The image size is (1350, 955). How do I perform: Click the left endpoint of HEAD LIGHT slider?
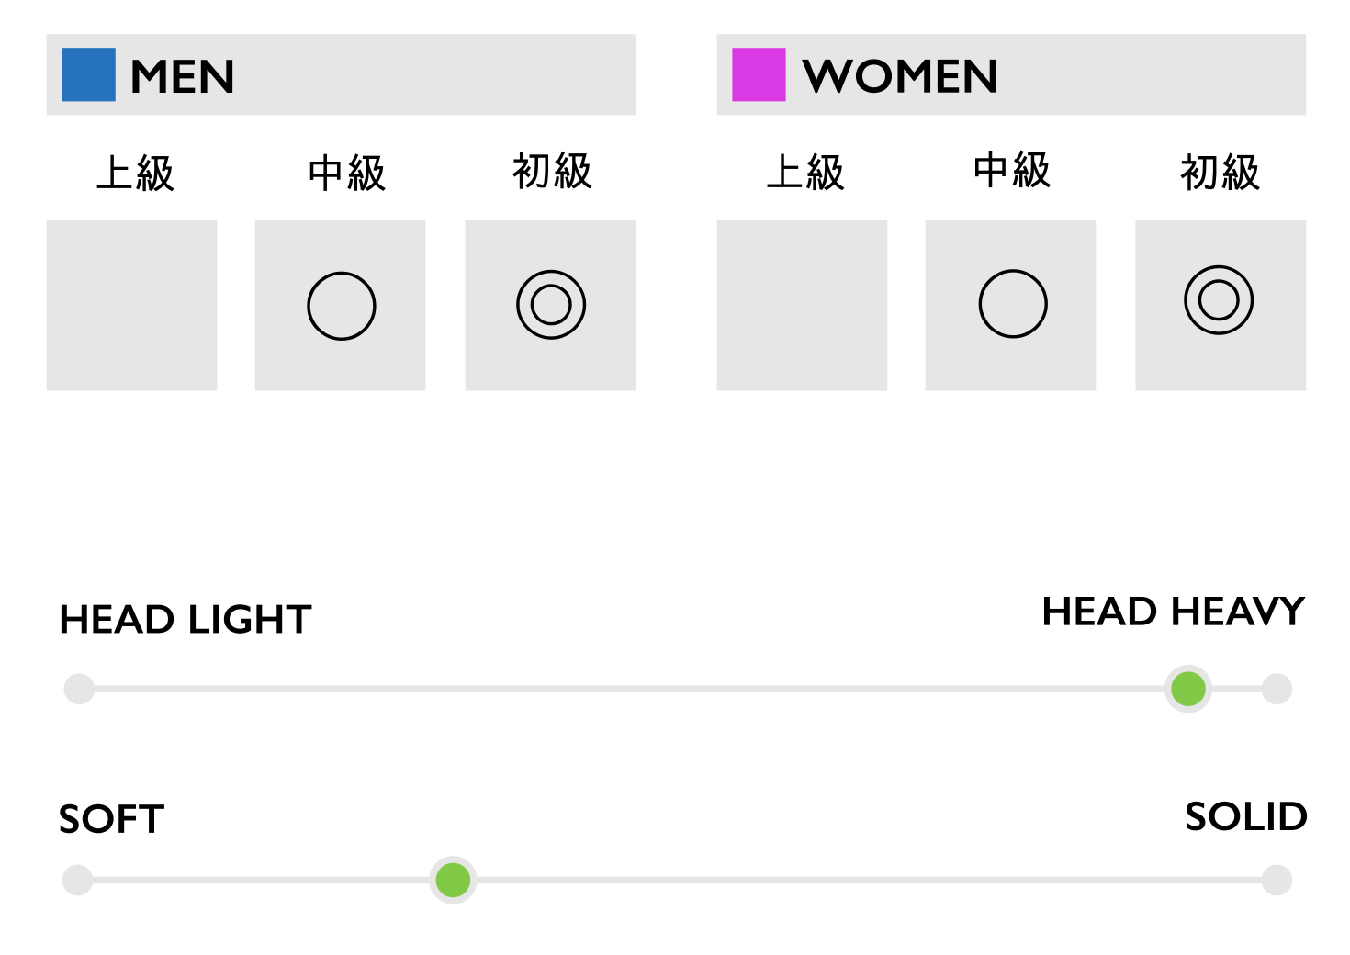click(79, 689)
